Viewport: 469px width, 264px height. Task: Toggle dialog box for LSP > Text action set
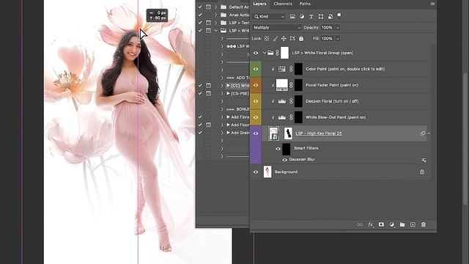[208, 23]
